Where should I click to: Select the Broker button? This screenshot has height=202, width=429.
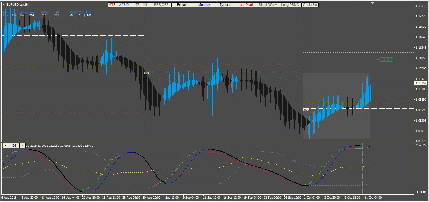[x=182, y=5]
